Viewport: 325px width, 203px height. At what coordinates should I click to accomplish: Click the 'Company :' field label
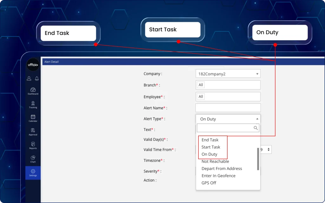click(153, 74)
